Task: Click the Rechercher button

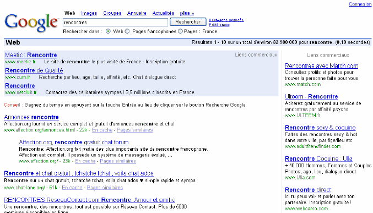Action: 188,22
